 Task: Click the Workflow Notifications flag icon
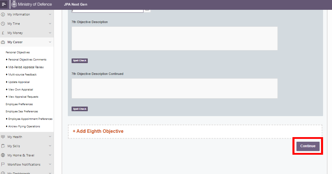pyautogui.click(x=3, y=164)
